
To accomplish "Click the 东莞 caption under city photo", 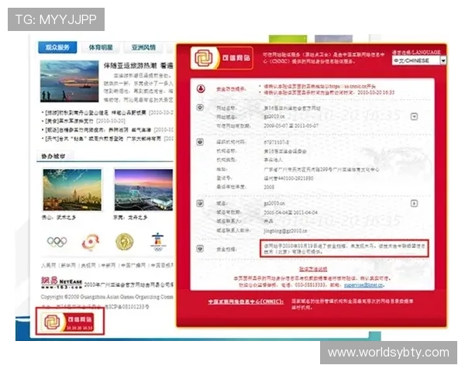I will 130,218.
